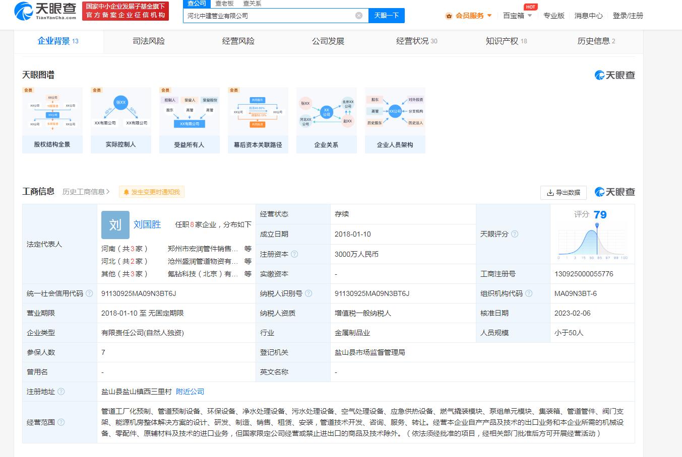
Task: Select the 历史信息 tab
Action: pyautogui.click(x=596, y=41)
